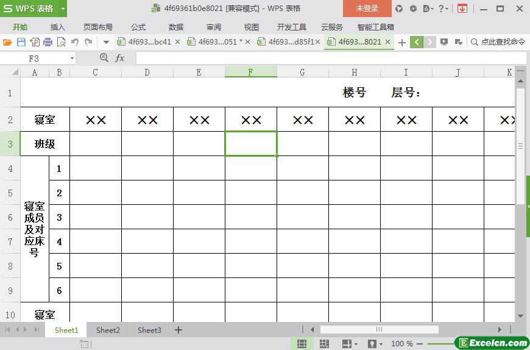Open the WPS 表格 application menu

29,9
